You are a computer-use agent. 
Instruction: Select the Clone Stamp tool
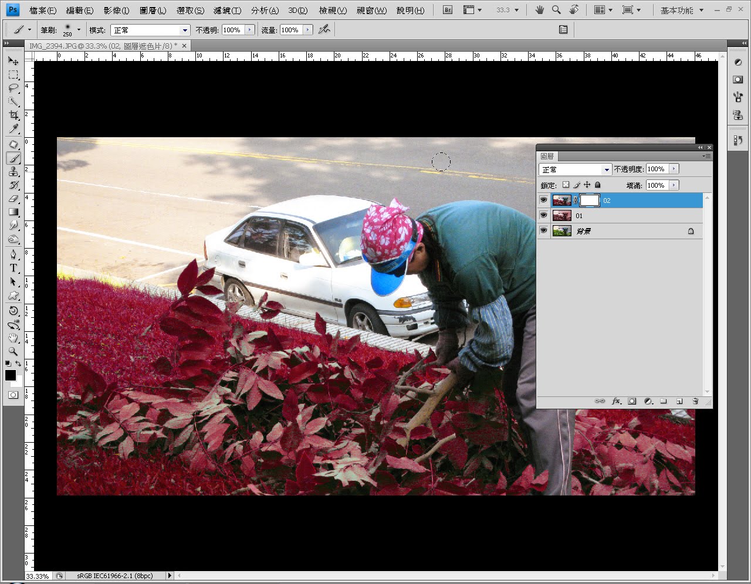tap(13, 171)
